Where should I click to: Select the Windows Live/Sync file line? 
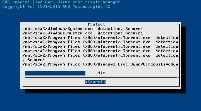pos(100,64)
